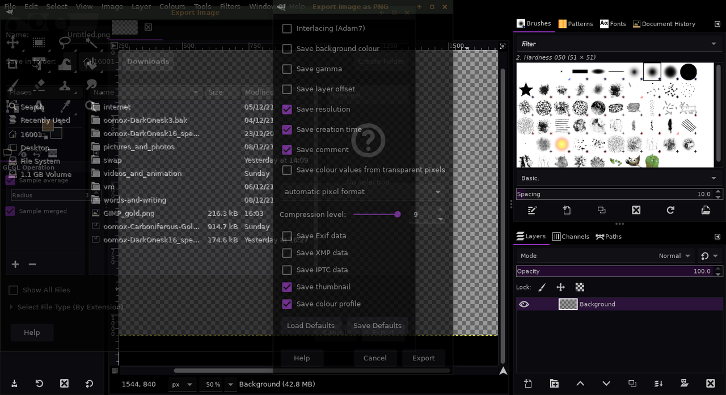Click the merge layers icon

pyautogui.click(x=659, y=384)
